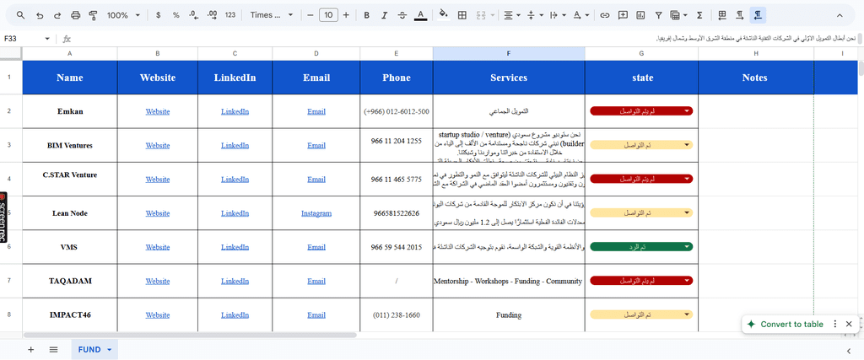
Task: Increase font size with plus button
Action: click(x=346, y=15)
